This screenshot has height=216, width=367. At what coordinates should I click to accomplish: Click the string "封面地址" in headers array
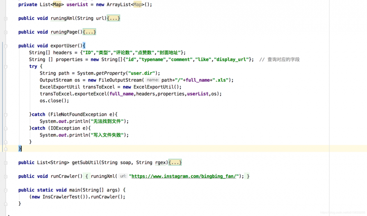tap(169, 52)
